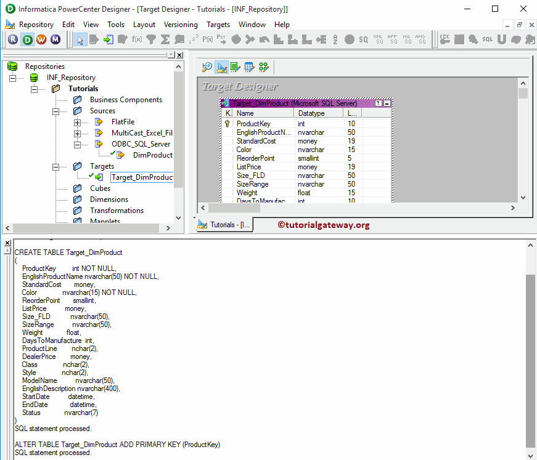Open the Targets menu
The height and width of the screenshot is (460, 537).
tap(219, 25)
